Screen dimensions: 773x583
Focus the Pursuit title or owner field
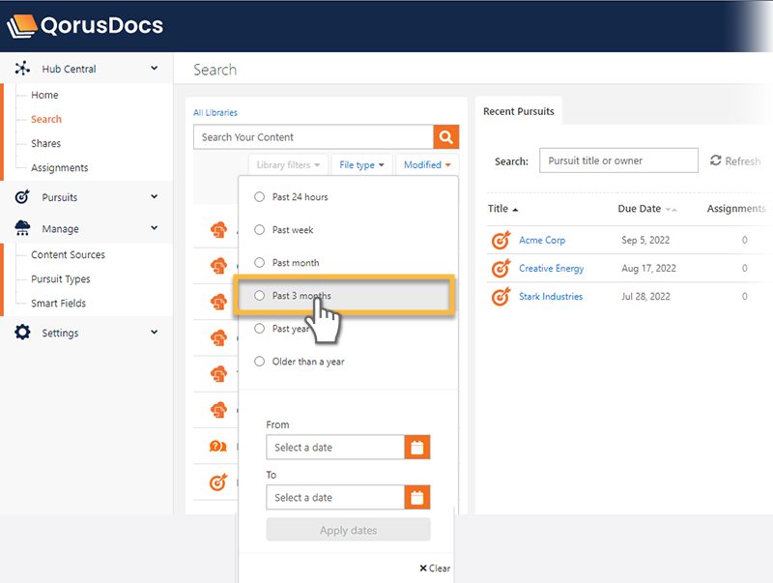tap(618, 160)
